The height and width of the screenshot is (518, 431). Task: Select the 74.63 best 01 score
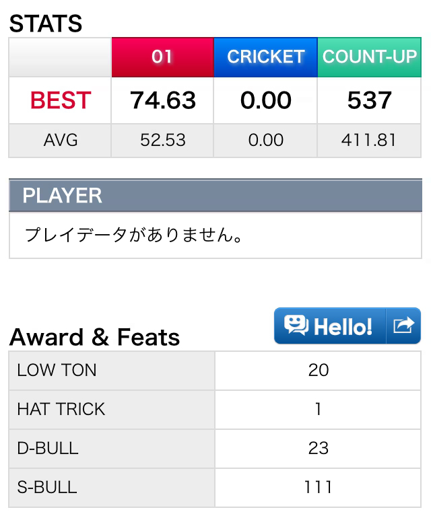[x=163, y=100]
